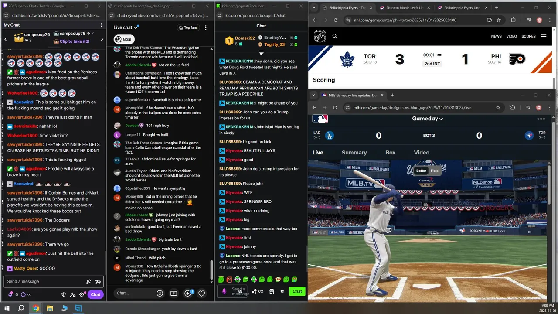Click YouTube chat heart reaction icon
Image resolution: width=558 pixels, height=314 pixels.
pos(201,294)
